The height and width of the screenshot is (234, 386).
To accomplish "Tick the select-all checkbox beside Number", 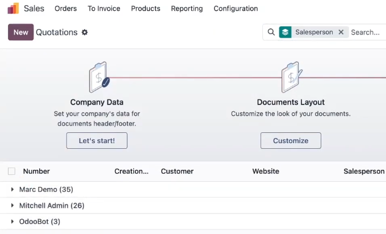I will 11,171.
